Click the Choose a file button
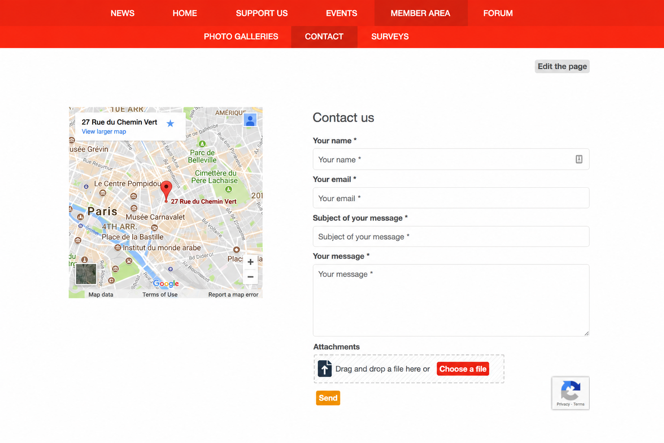Viewport: 664px width, 443px height. [x=463, y=369]
